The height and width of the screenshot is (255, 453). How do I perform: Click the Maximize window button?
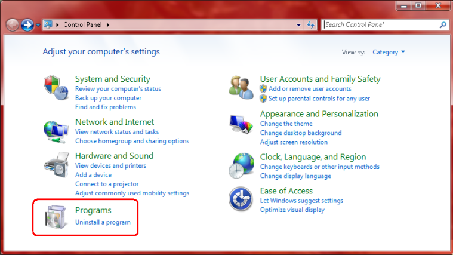(x=418, y=5)
